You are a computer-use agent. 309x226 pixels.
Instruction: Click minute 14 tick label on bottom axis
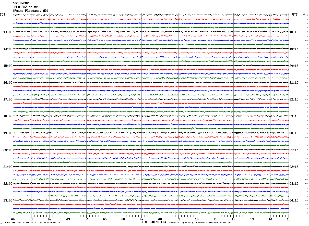[270, 219]
